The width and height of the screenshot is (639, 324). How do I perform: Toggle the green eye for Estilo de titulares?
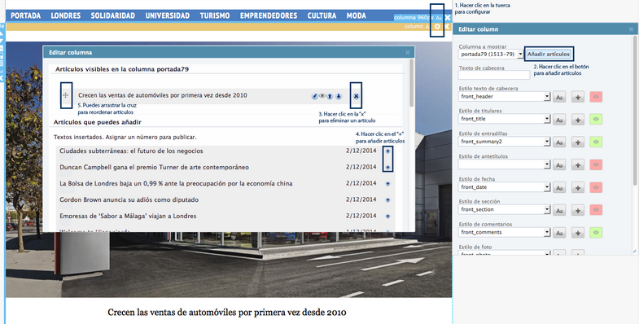click(596, 120)
